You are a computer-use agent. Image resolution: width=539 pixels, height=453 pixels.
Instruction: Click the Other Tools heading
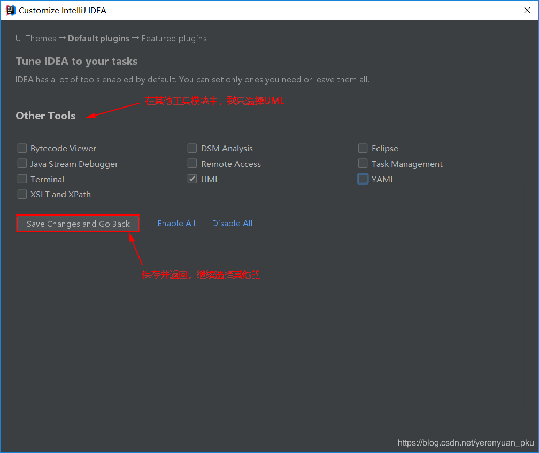(46, 116)
